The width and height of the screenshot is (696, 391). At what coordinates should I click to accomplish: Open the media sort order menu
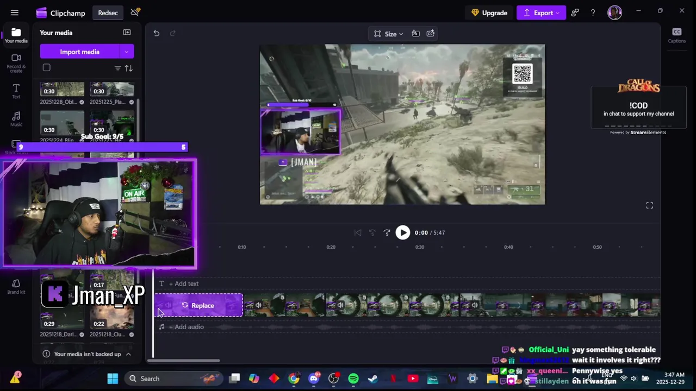click(x=129, y=68)
